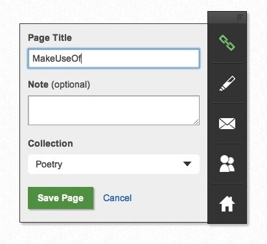Click the blue Cancel link
The image size is (267, 244).
(x=117, y=198)
